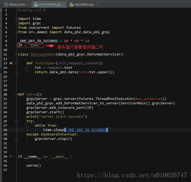Place cursor on the IP = "8999" line

[30, 45]
